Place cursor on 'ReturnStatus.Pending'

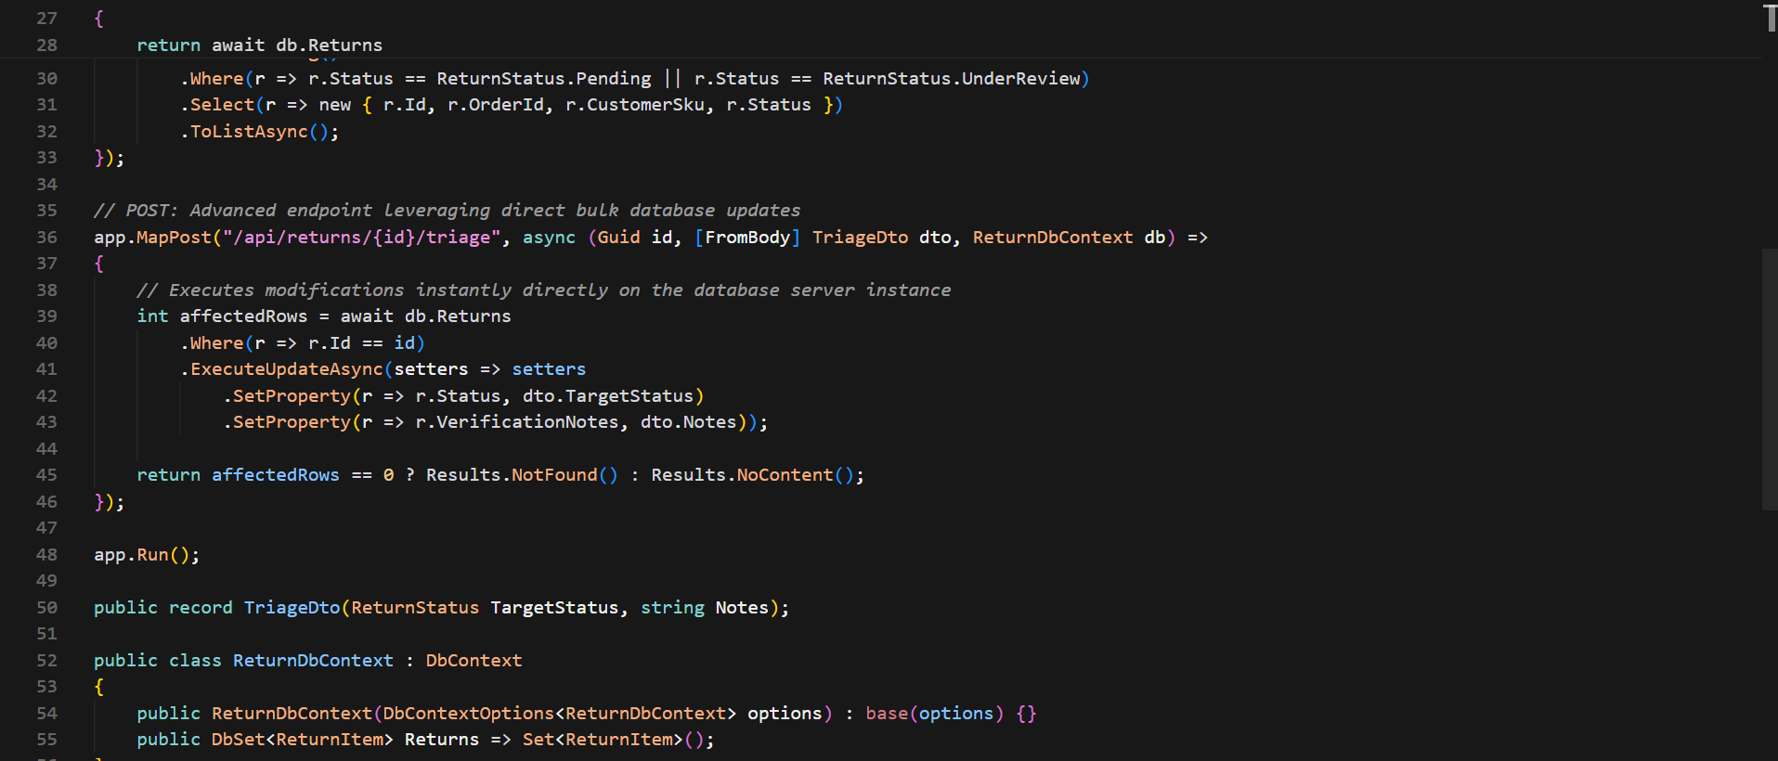(544, 79)
